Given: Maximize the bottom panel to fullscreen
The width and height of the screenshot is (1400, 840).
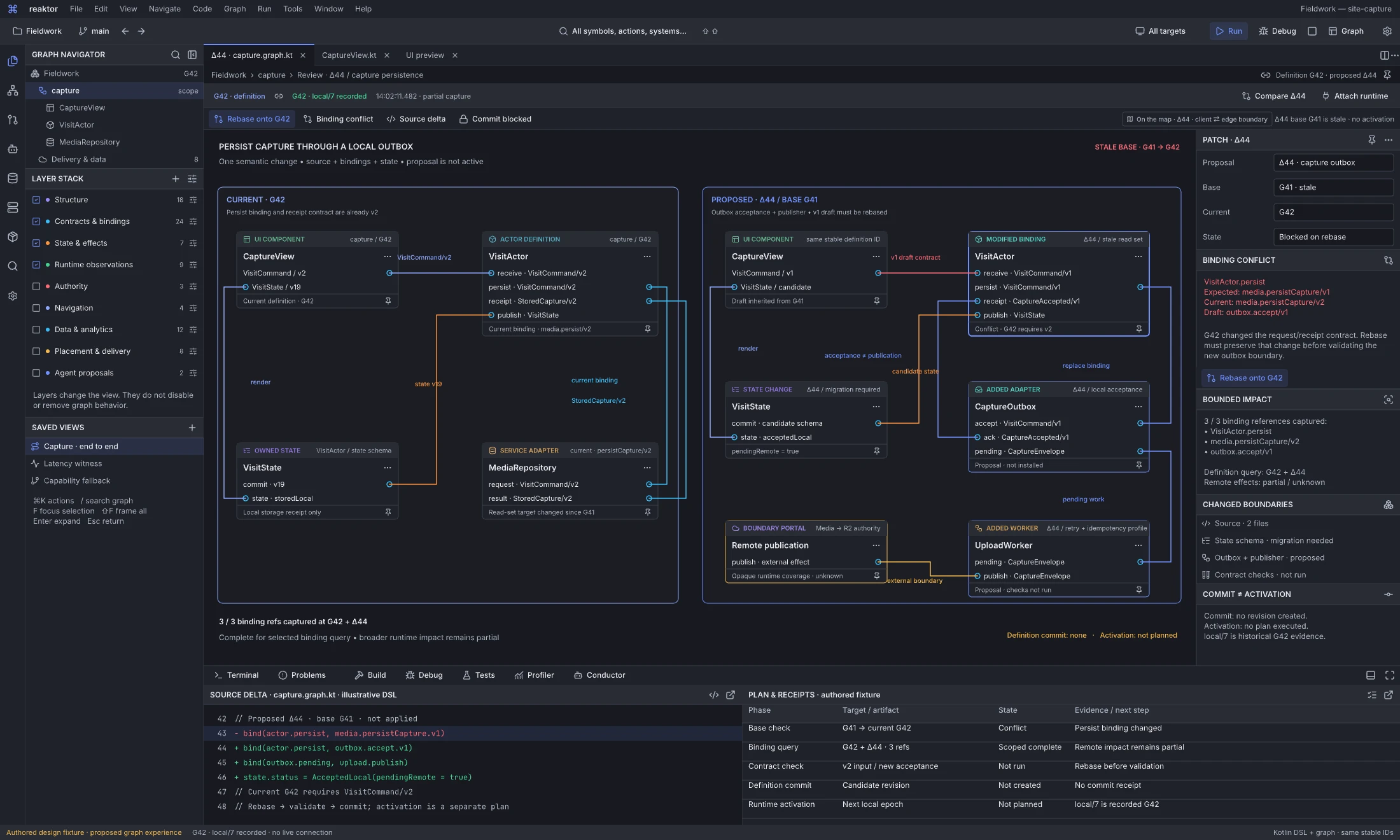Looking at the screenshot, I should pos(1390,675).
